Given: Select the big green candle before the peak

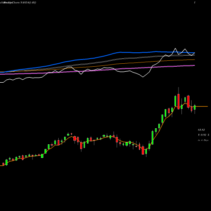Looking at the screenshot, I should tap(175, 101).
